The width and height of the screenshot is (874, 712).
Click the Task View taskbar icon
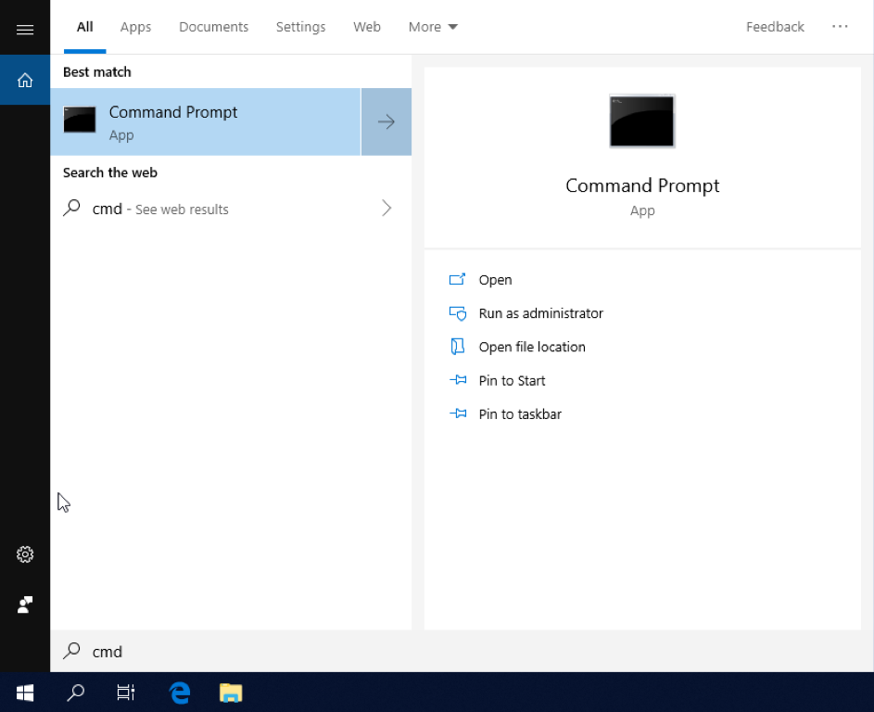click(x=126, y=692)
